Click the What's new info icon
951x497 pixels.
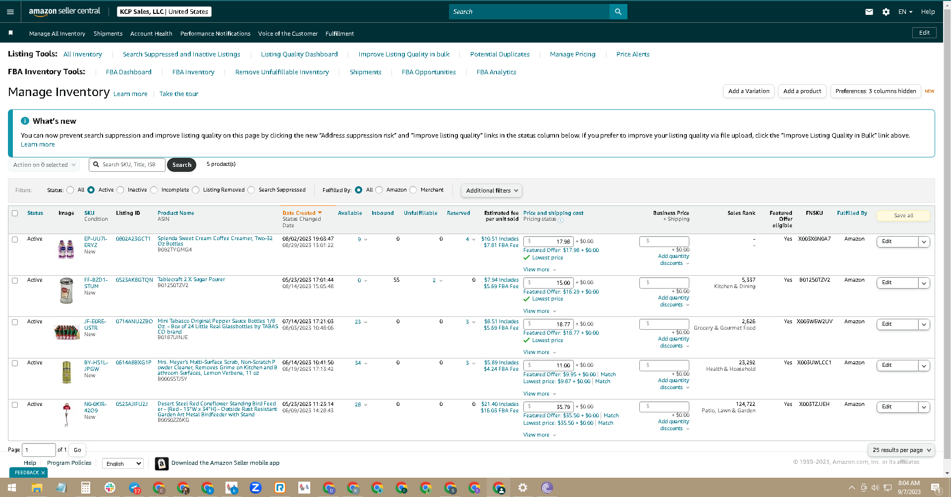pos(25,121)
